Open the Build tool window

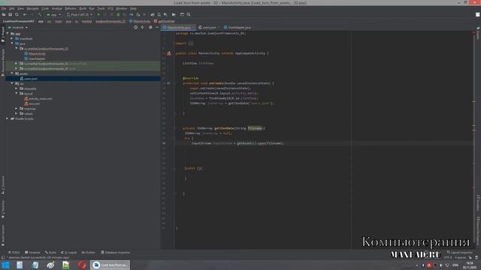(50, 253)
